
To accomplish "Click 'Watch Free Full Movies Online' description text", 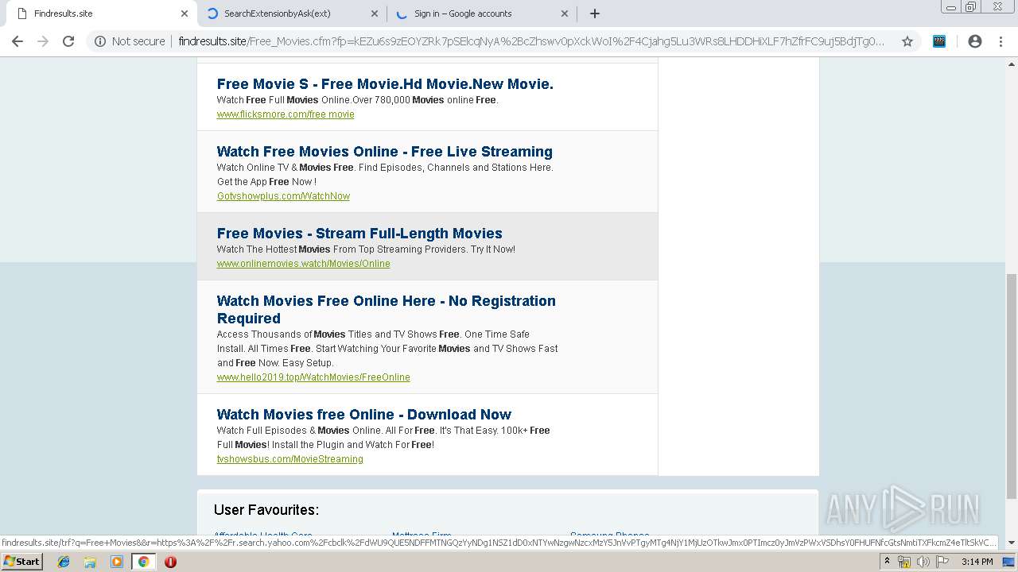I will (x=357, y=100).
